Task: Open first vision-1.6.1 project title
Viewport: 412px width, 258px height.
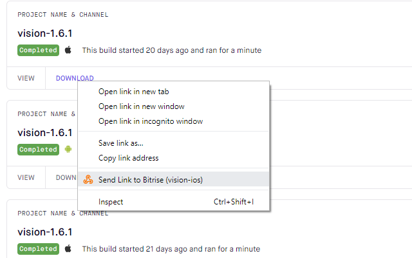Action: point(45,34)
